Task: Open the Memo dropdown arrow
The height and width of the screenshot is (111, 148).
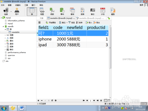Action: point(67,23)
